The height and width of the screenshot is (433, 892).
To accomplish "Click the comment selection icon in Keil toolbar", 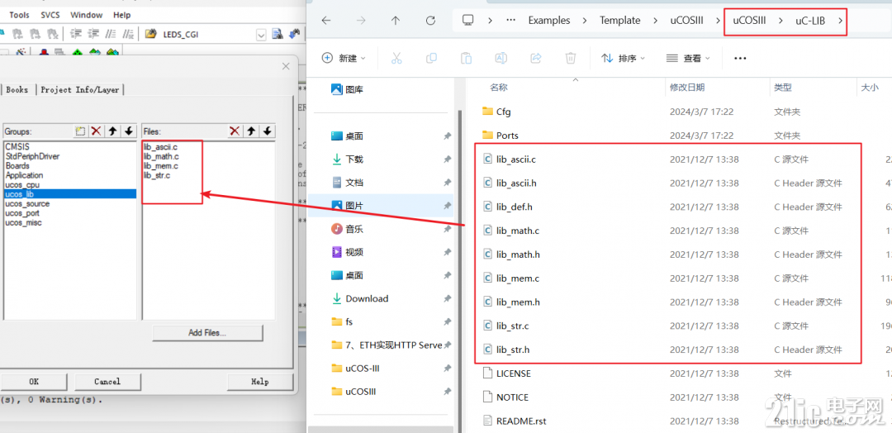I will pyautogui.click(x=111, y=34).
